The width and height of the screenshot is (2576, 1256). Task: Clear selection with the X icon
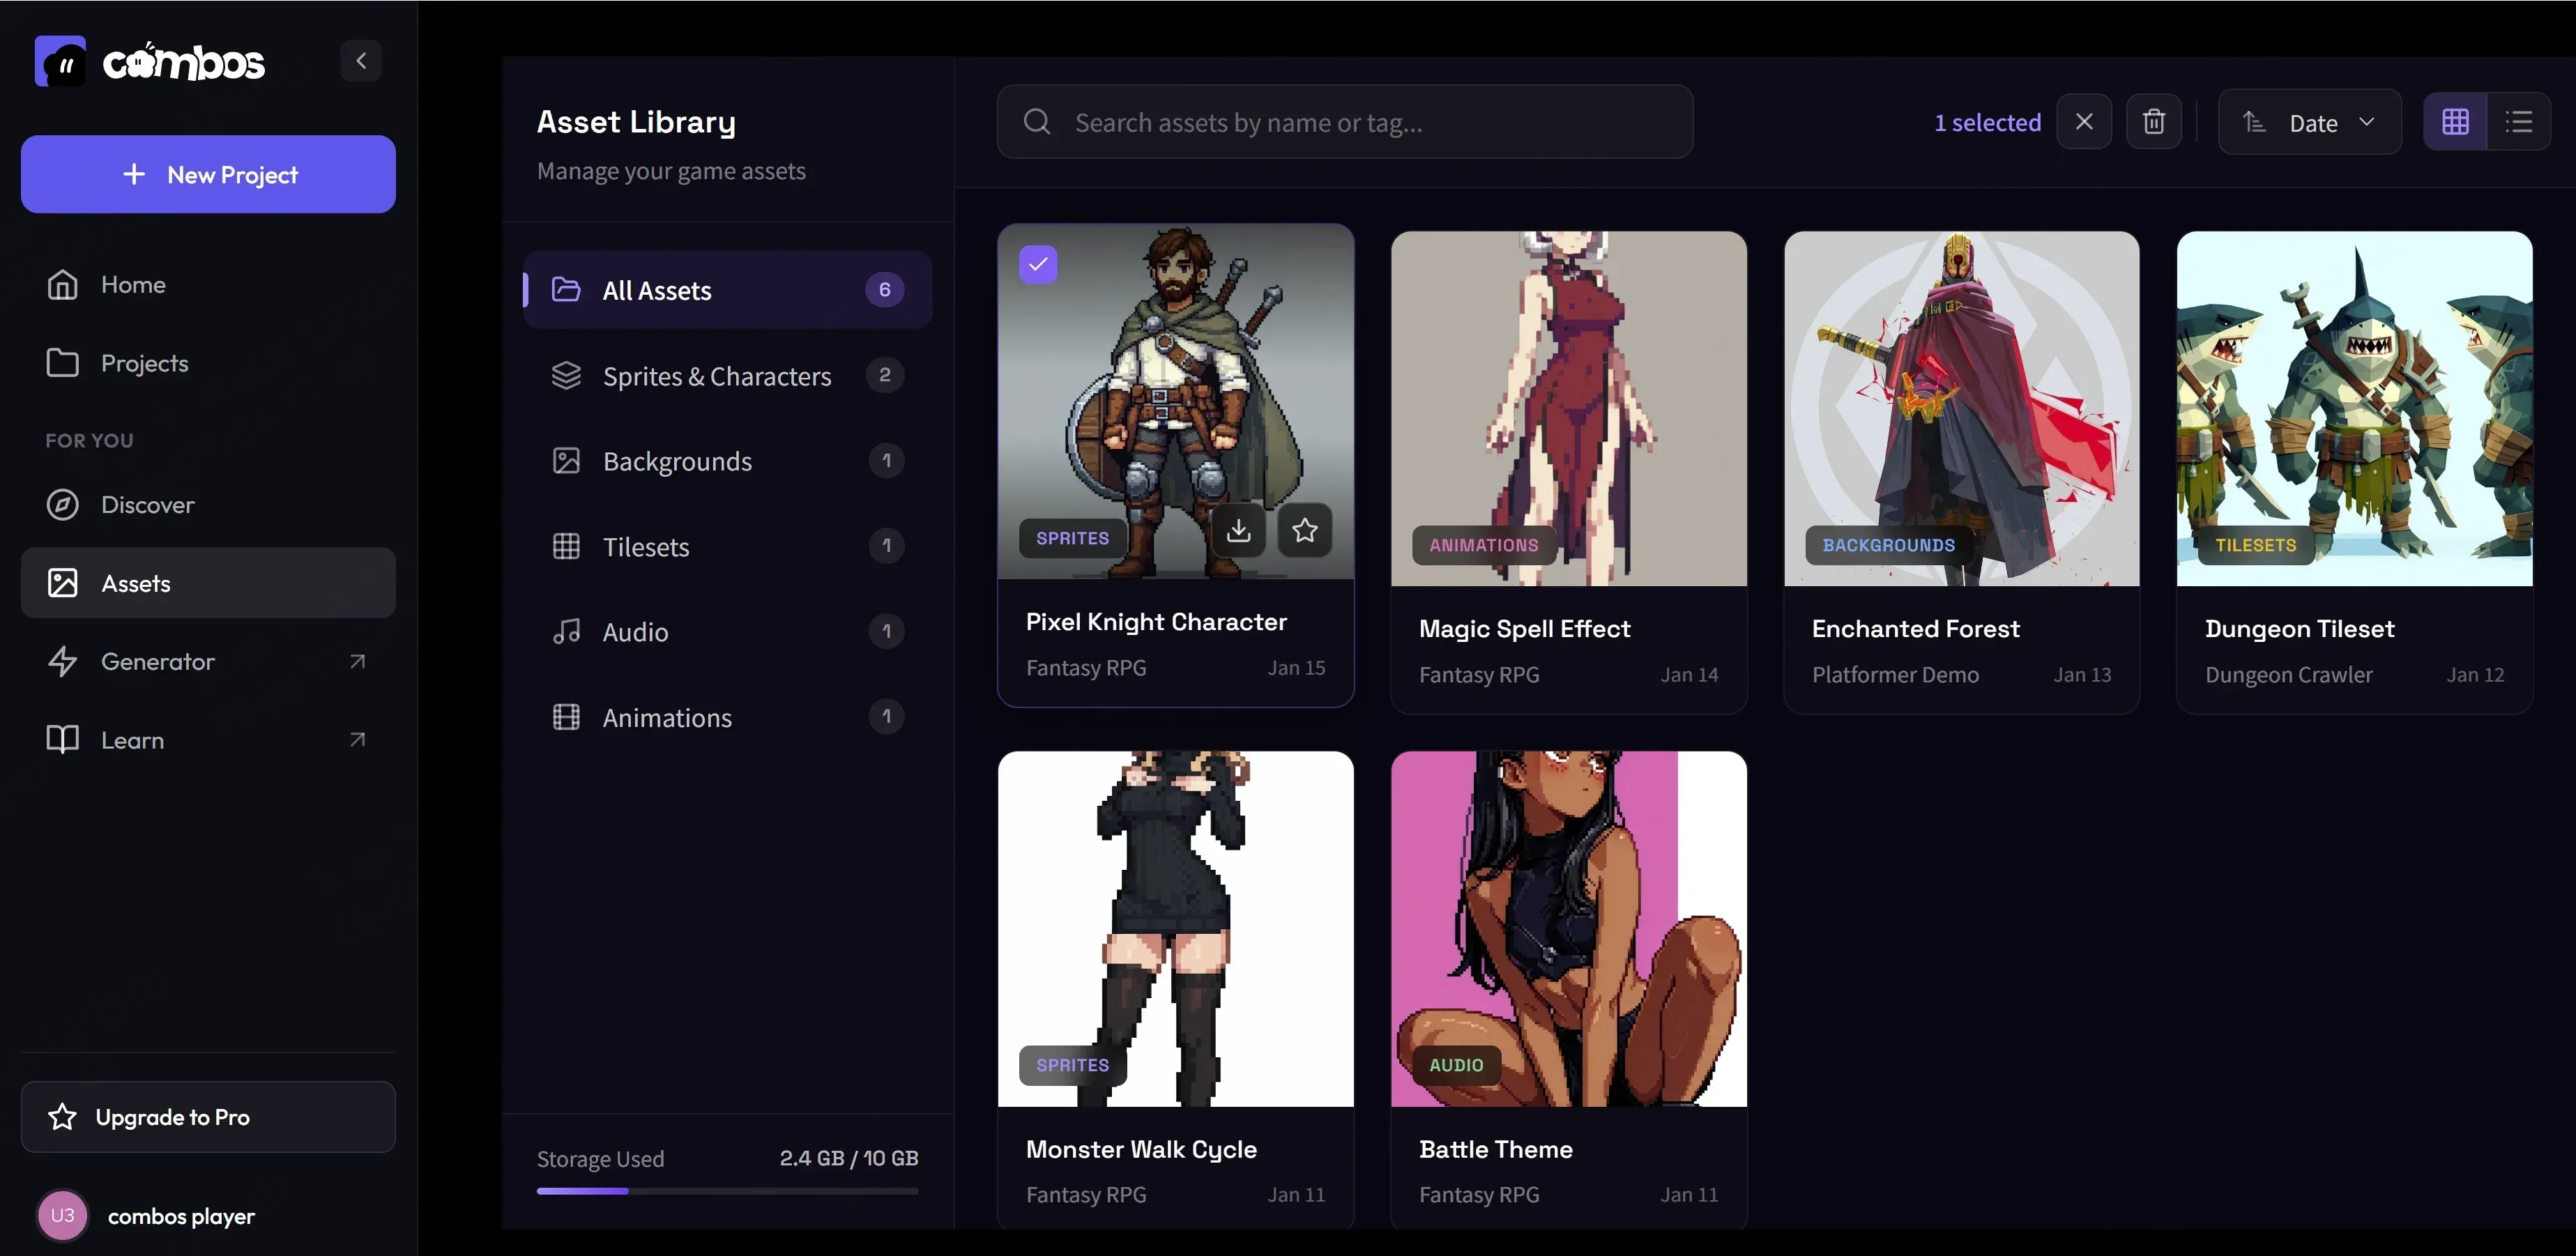[2084, 122]
